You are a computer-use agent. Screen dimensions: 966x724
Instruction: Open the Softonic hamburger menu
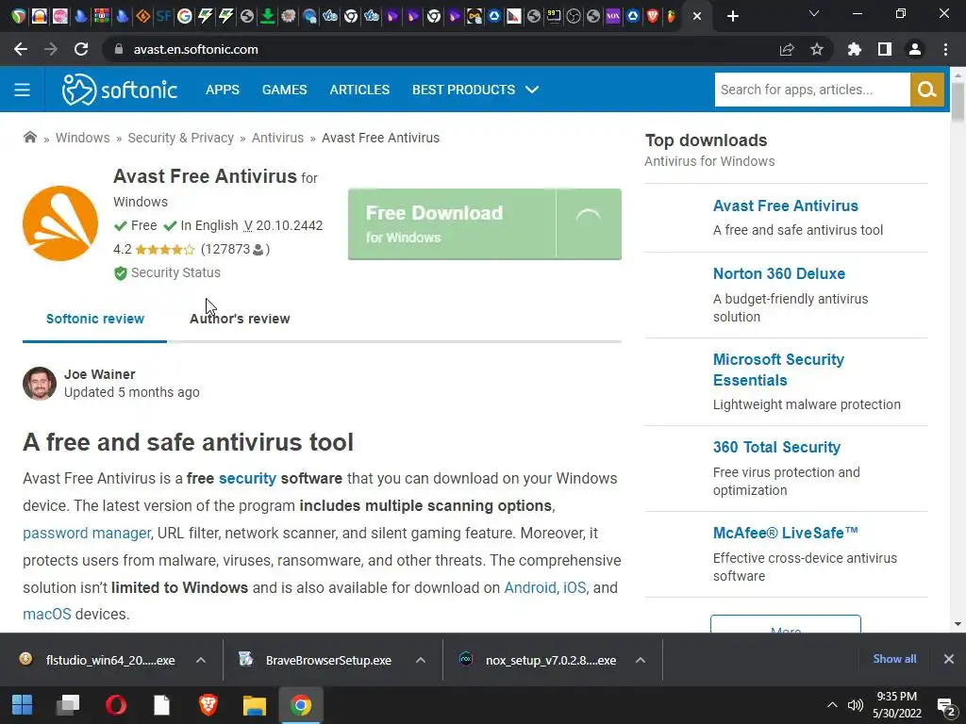click(23, 90)
